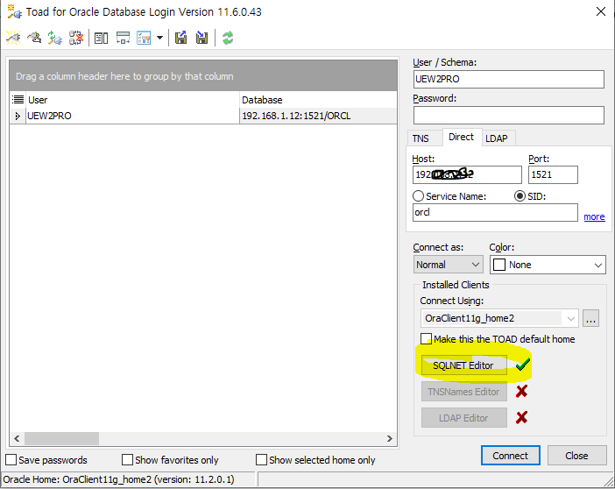Enable Show selected home only checkbox
This screenshot has width=615, height=489.
click(x=261, y=459)
